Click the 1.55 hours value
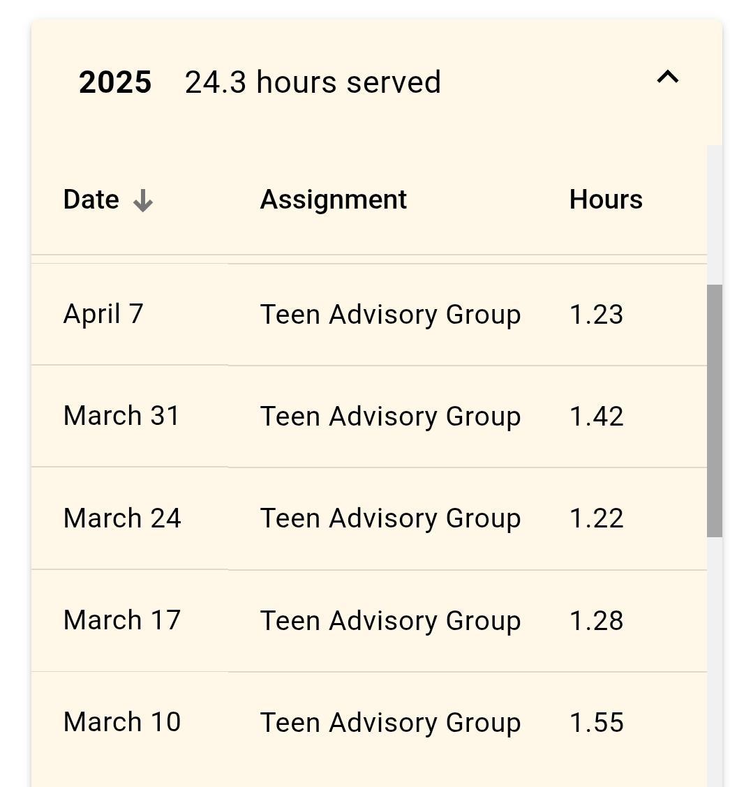This screenshot has height=787, width=730. click(596, 723)
